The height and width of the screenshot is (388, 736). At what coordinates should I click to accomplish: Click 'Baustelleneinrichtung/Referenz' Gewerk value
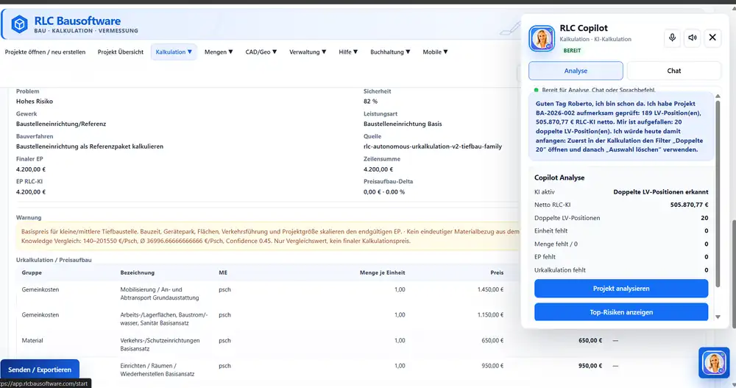[61, 124]
